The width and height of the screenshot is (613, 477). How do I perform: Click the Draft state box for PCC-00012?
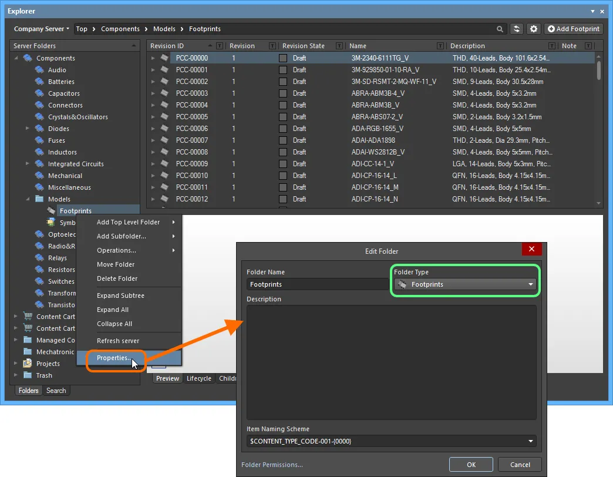coord(282,199)
